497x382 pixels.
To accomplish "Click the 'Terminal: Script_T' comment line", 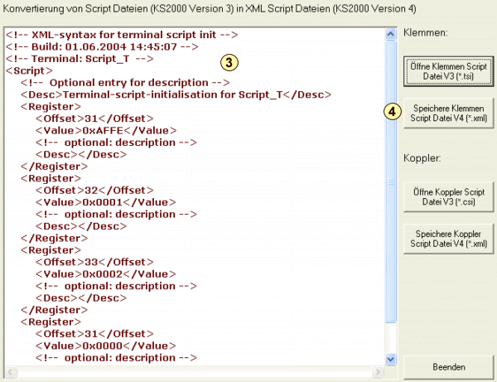I will pyautogui.click(x=80, y=59).
